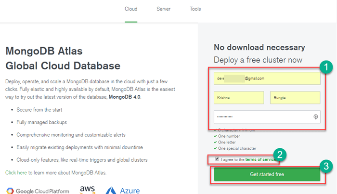Image resolution: width=337 pixels, height=194 pixels.
Task: Select the Tools tab
Action: click(195, 9)
